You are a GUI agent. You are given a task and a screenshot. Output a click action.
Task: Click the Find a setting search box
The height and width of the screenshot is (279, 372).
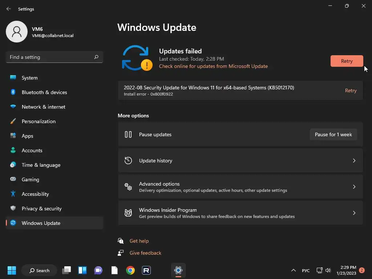tap(54, 57)
